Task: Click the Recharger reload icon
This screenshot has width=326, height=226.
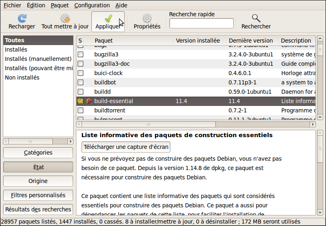Action: [22, 18]
